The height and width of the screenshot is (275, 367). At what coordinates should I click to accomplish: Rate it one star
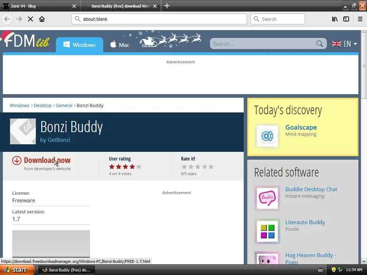(x=184, y=167)
